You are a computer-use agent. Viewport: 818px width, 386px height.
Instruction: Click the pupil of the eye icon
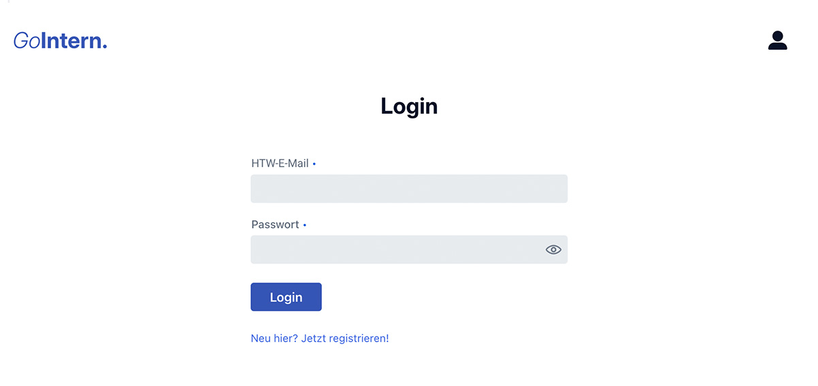coord(553,250)
